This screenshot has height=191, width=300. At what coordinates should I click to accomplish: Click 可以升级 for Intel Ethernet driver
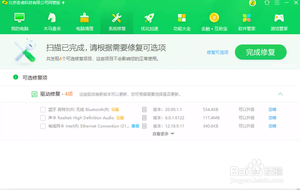[247, 126]
